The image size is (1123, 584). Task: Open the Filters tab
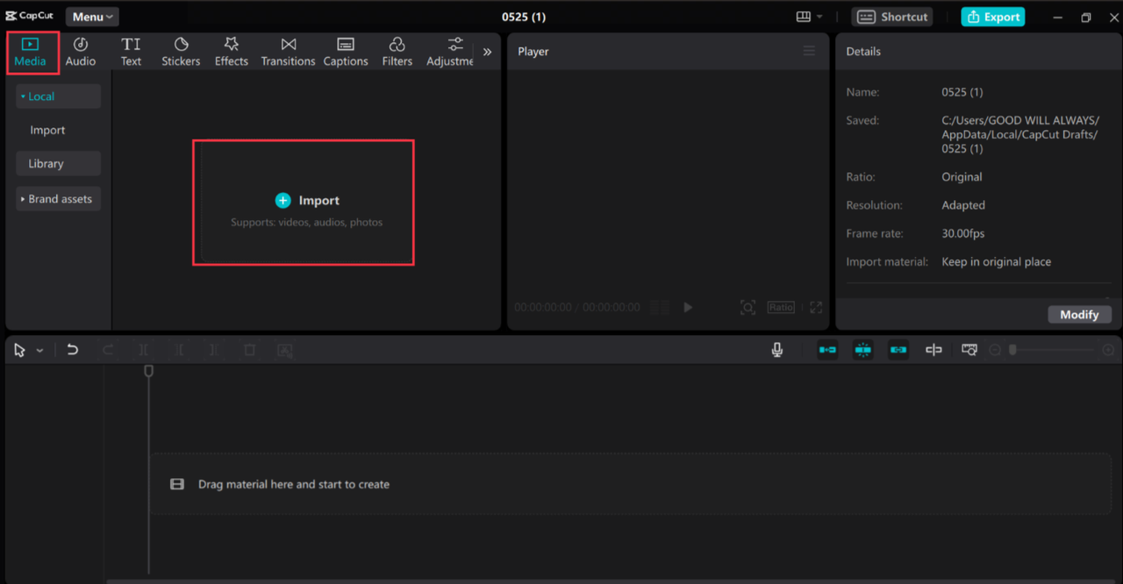(397, 53)
